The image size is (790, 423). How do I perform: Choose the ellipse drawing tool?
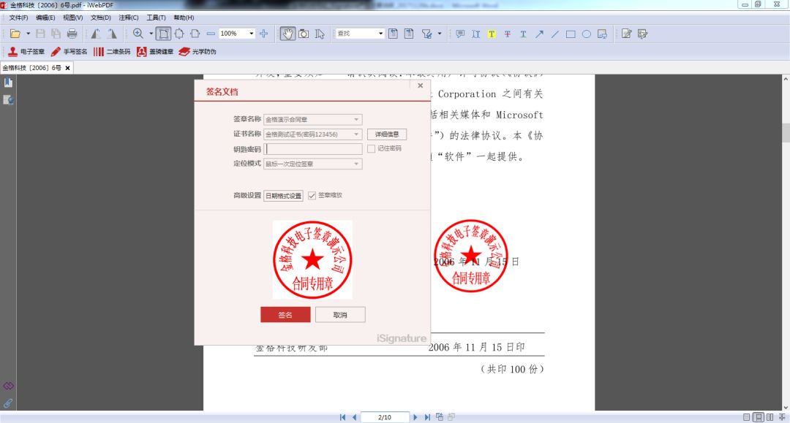[587, 34]
